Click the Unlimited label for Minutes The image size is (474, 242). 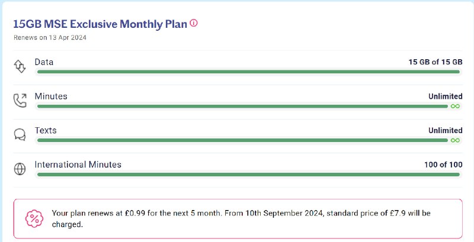click(445, 96)
